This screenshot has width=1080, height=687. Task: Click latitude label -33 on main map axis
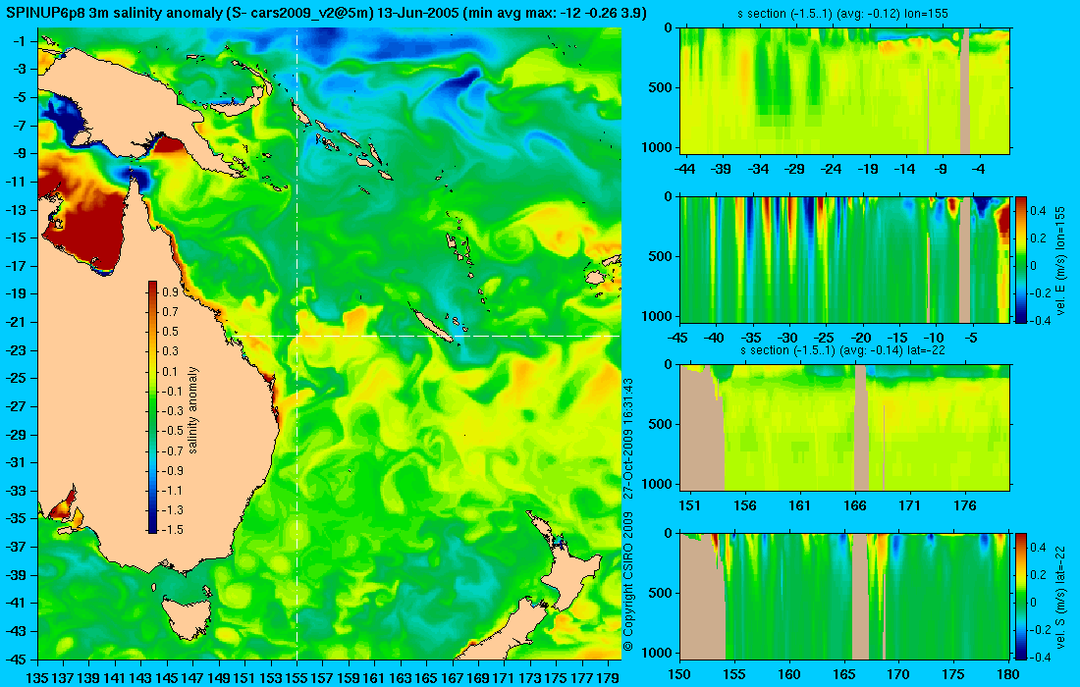(x=15, y=490)
